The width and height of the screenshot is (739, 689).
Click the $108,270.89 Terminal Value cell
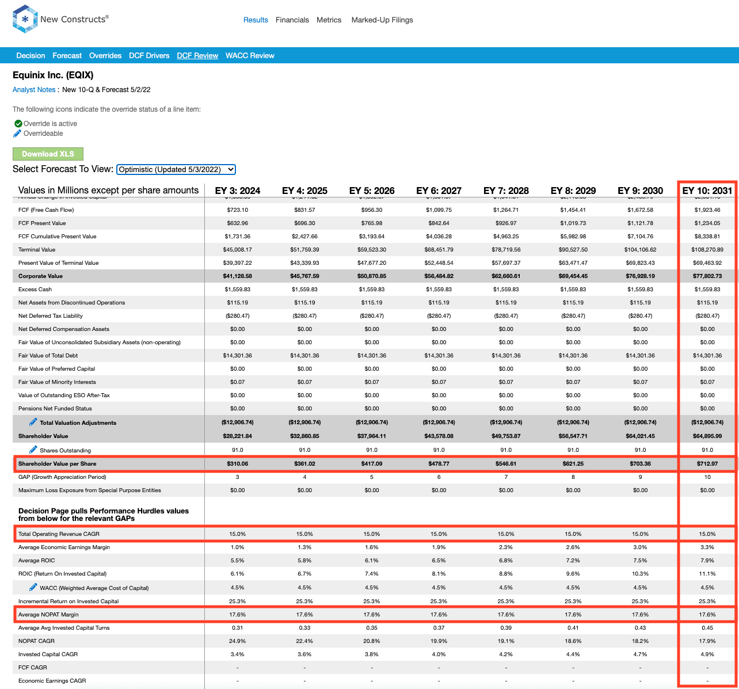coord(707,250)
